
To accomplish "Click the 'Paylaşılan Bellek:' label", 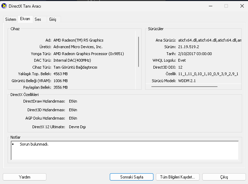I will click(37, 87).
